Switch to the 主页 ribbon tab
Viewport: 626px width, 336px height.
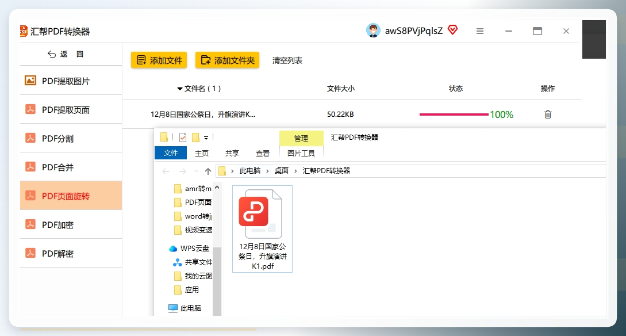point(202,153)
